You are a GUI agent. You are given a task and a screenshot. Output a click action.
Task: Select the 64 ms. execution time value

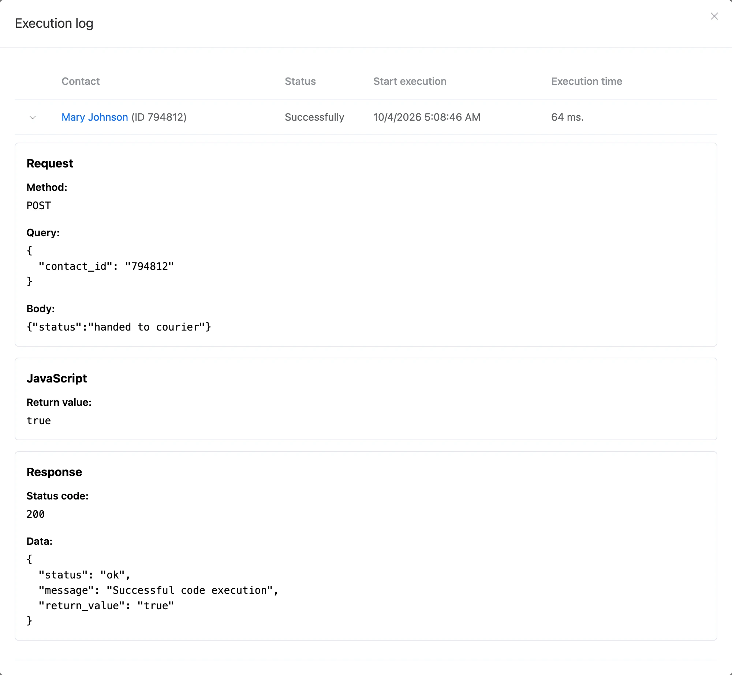click(x=567, y=117)
